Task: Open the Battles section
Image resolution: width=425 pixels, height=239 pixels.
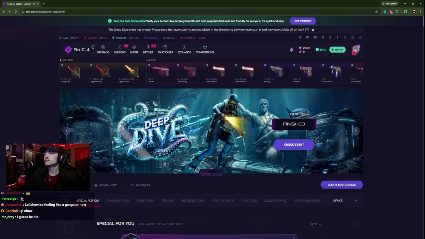Action: pos(148,49)
